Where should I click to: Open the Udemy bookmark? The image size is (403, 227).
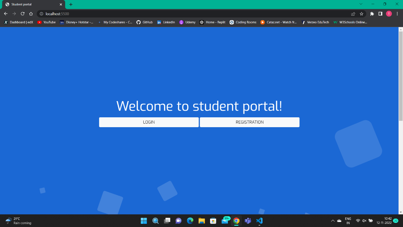point(188,22)
